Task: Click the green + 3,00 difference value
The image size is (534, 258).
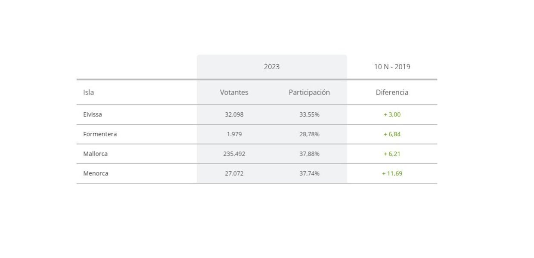Action: click(x=392, y=114)
